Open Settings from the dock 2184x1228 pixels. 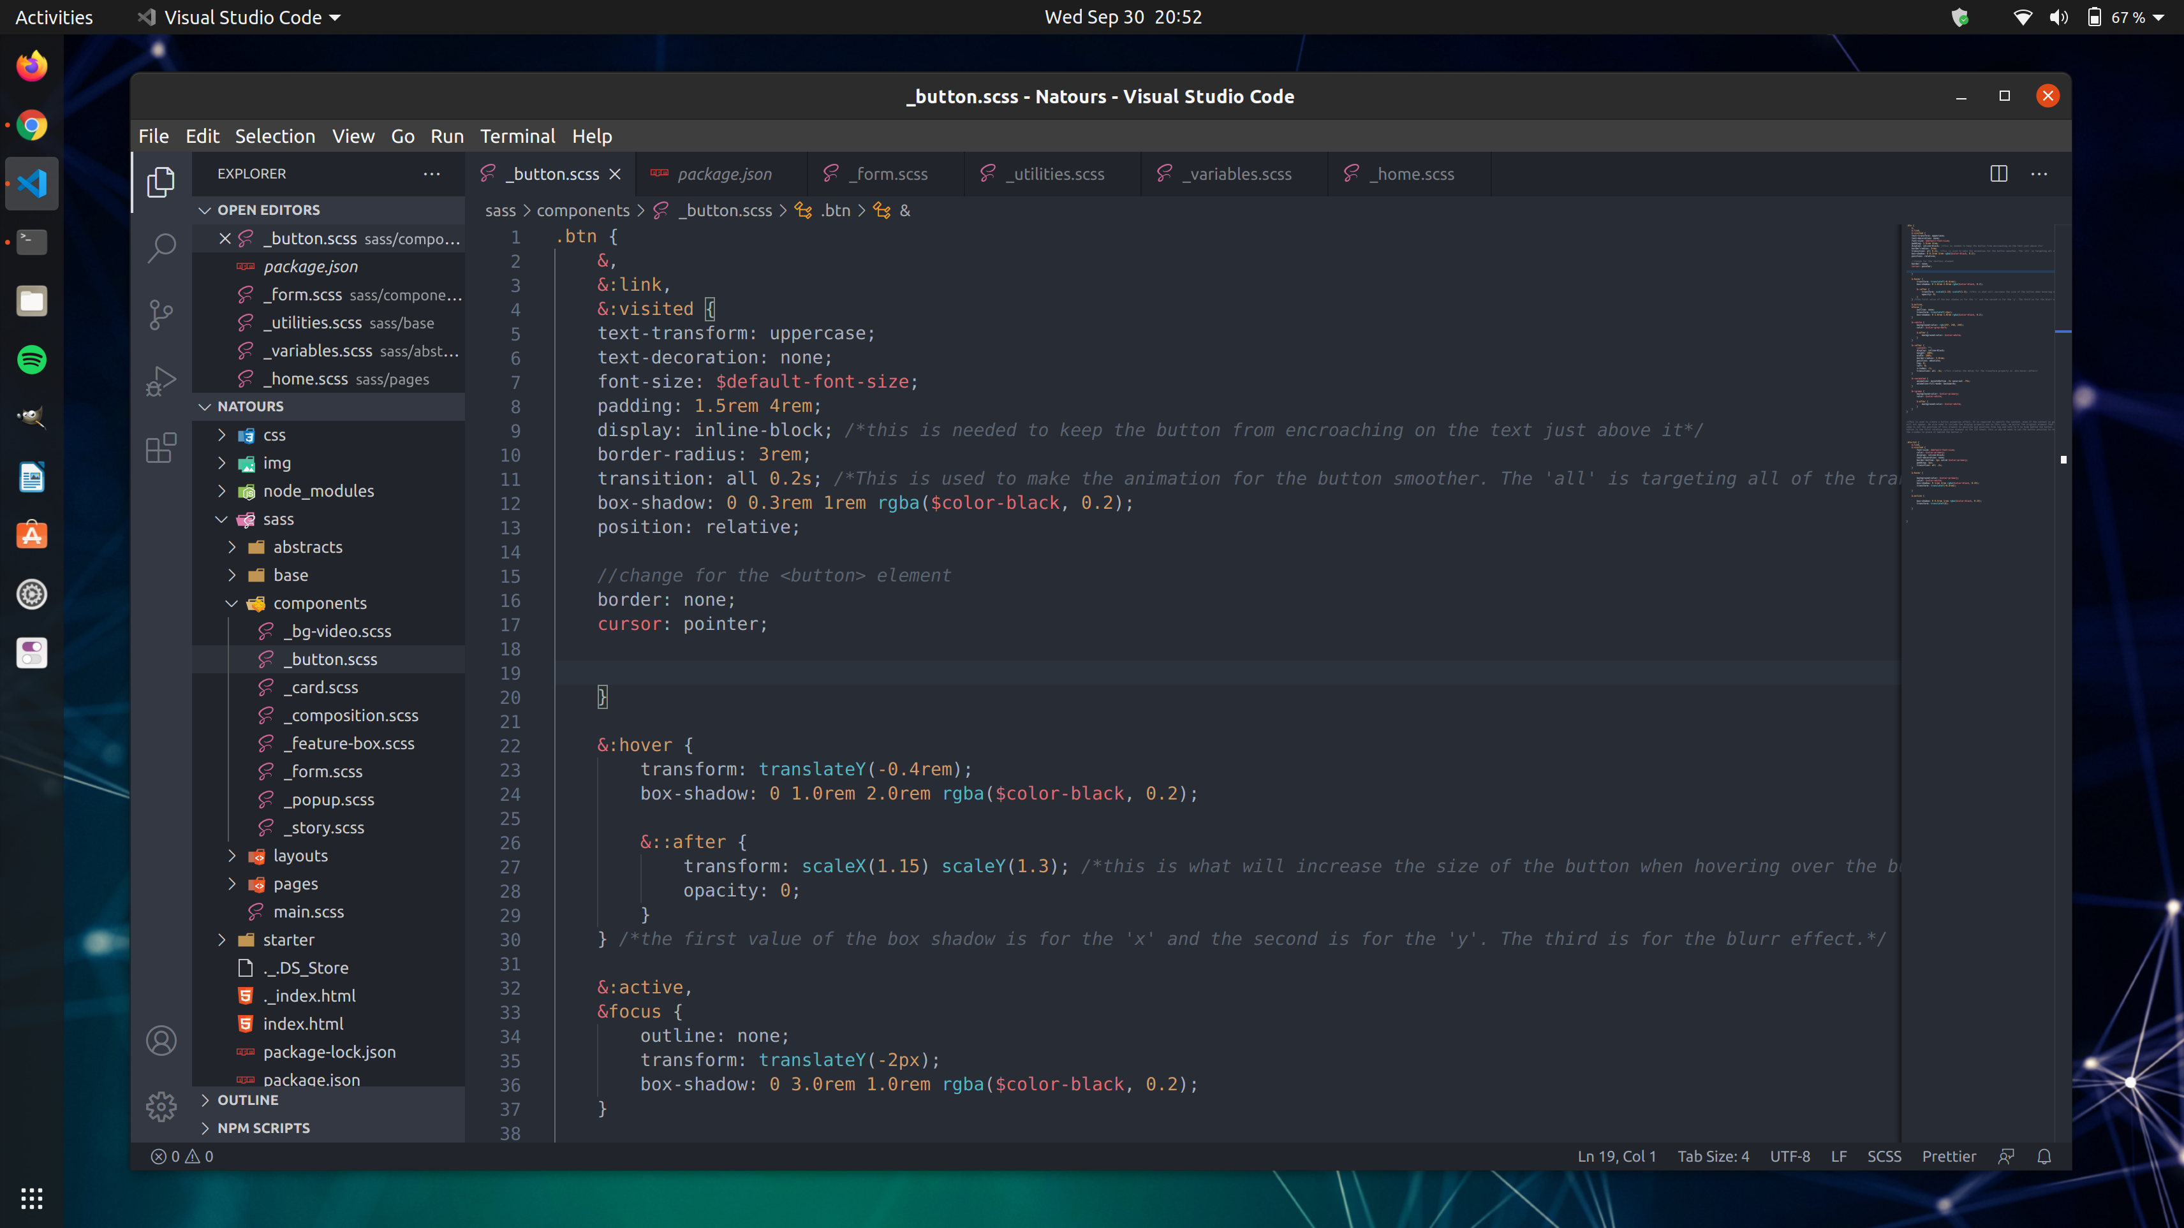[x=31, y=594]
